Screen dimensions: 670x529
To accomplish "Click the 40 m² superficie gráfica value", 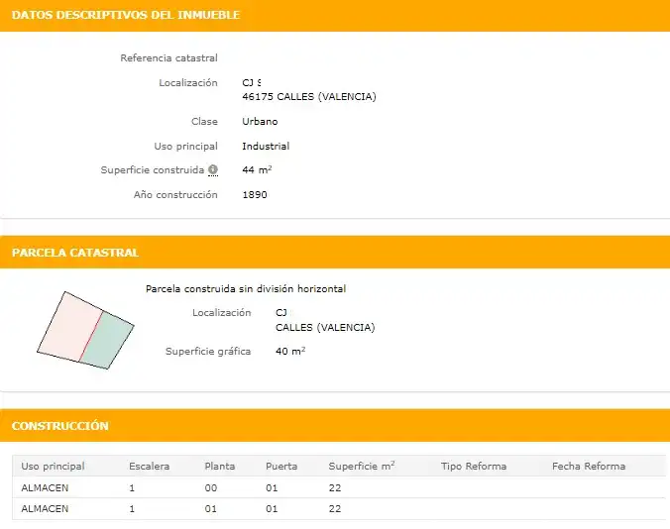I will [x=290, y=351].
